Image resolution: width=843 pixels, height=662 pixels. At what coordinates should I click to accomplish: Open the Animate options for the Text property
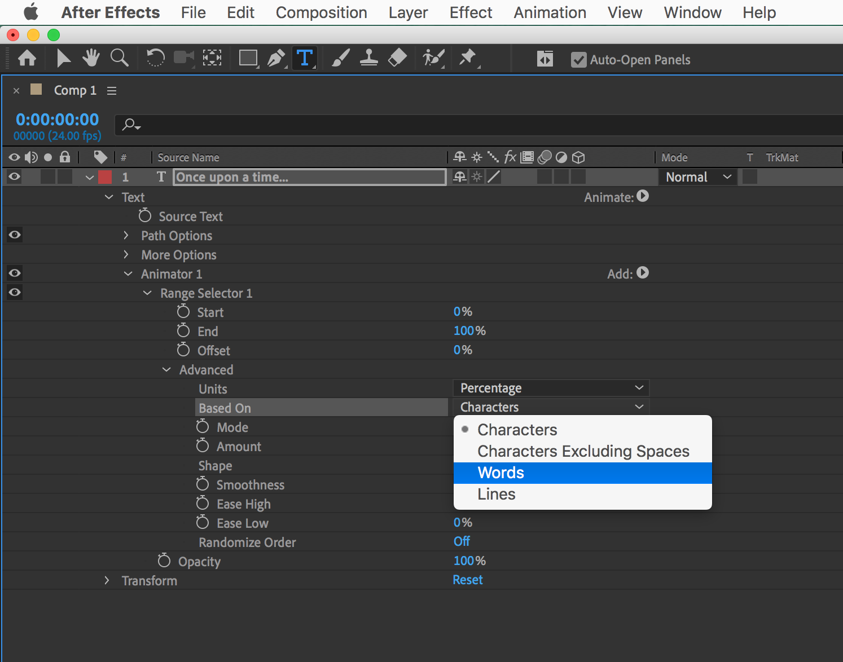click(x=643, y=196)
